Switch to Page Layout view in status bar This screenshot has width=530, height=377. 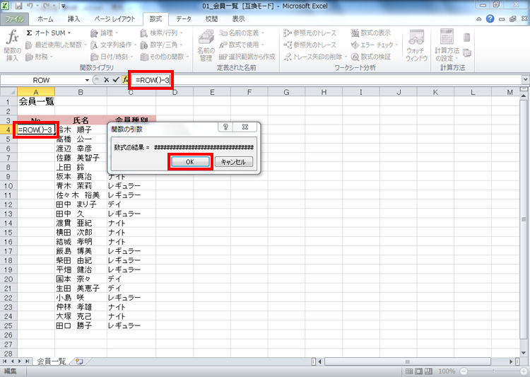coord(418,371)
